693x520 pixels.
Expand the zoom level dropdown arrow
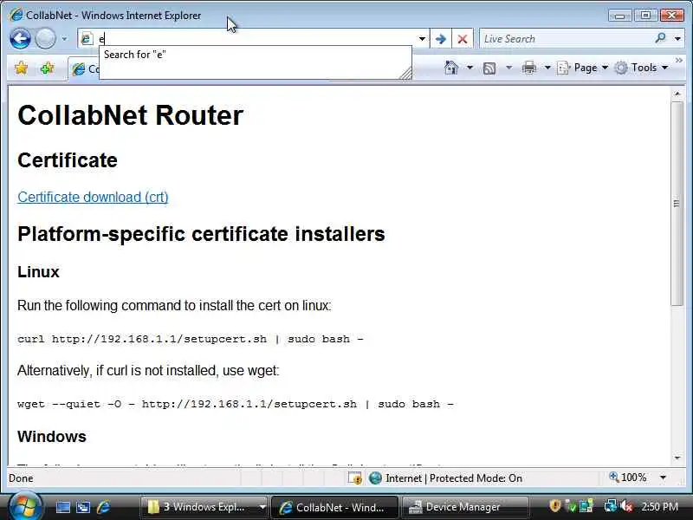coord(663,478)
